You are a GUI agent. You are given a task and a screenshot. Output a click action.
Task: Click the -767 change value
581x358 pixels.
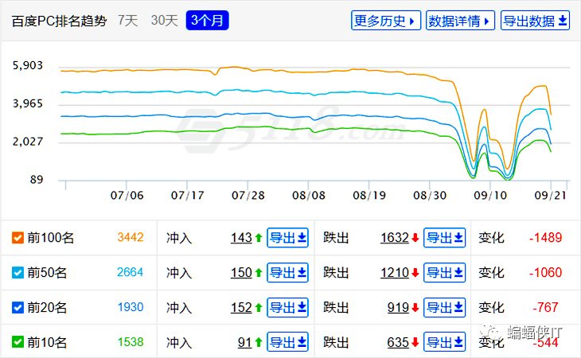[x=545, y=307]
